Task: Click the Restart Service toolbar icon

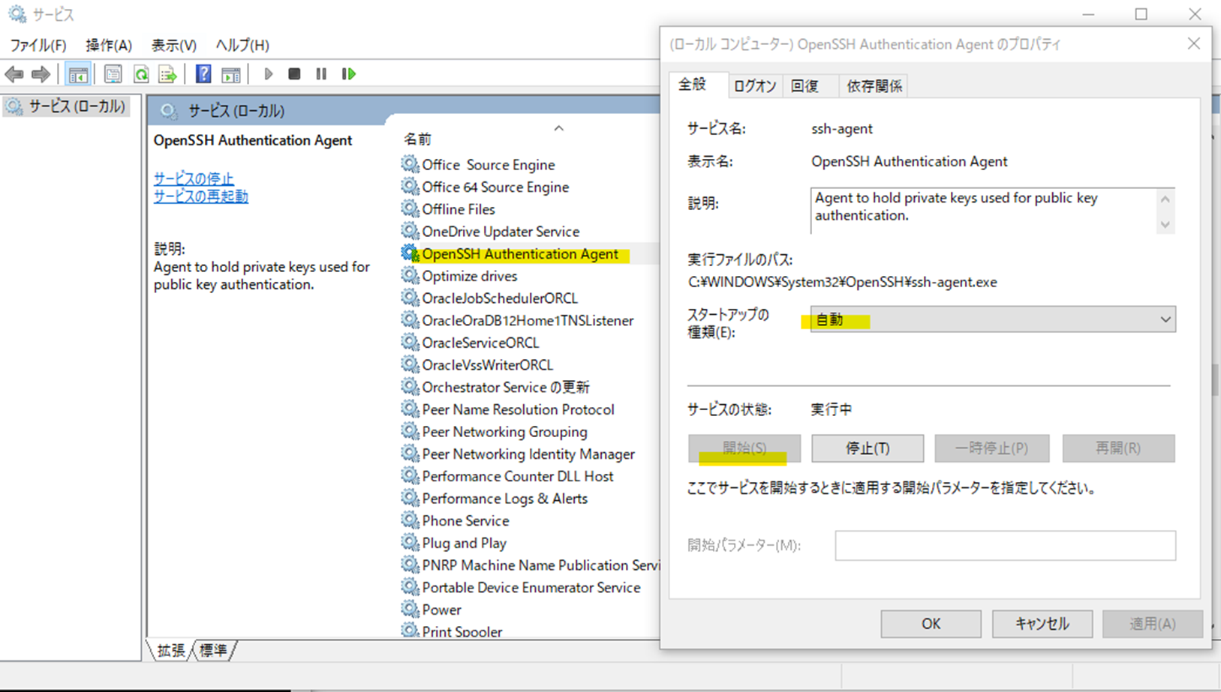Action: click(349, 73)
